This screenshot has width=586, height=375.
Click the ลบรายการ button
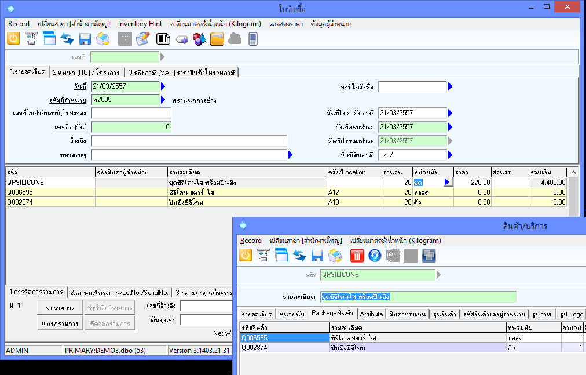(59, 307)
